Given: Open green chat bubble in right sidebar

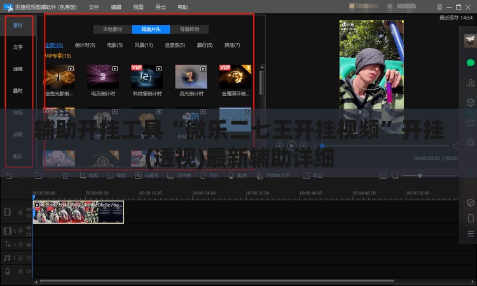Looking at the screenshot, I should (470, 63).
